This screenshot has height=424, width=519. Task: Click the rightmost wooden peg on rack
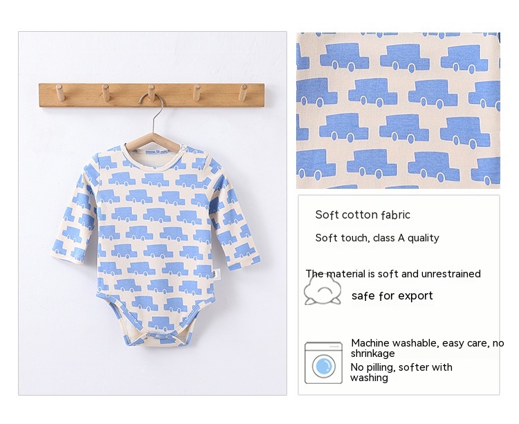click(x=243, y=93)
